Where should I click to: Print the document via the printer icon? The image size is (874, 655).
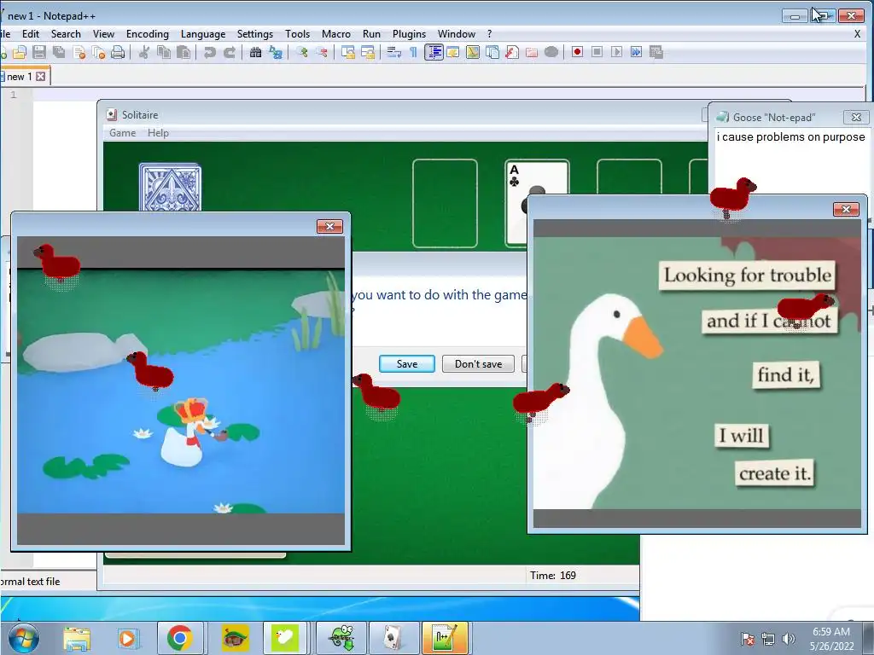point(118,52)
